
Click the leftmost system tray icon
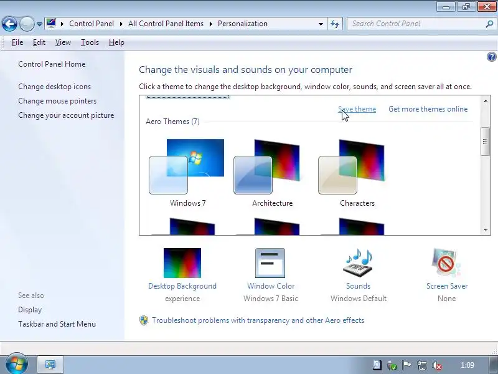click(x=377, y=365)
